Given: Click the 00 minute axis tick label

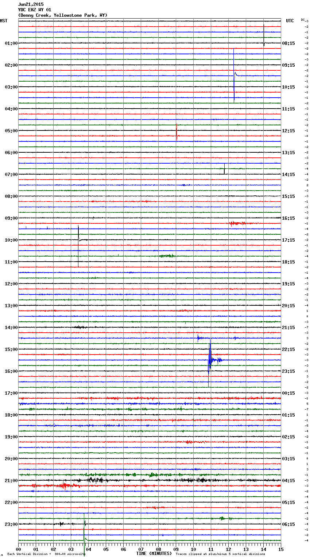Looking at the screenshot, I should coord(19,549).
